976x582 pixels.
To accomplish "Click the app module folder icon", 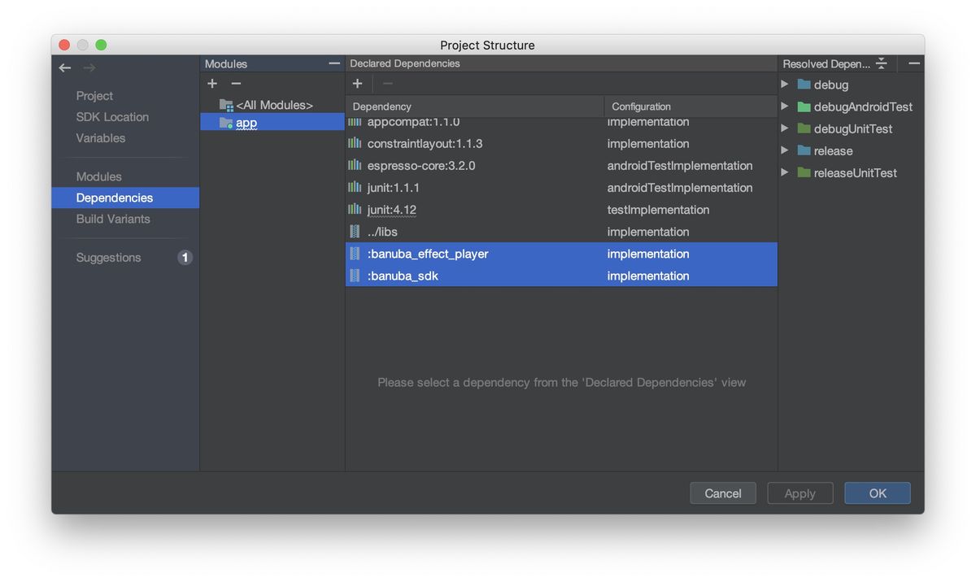I will [x=225, y=123].
